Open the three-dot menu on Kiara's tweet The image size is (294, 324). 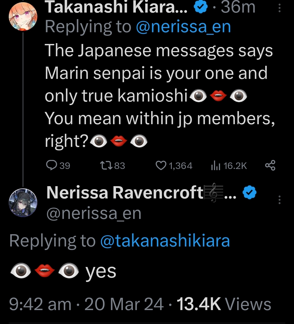(x=279, y=9)
